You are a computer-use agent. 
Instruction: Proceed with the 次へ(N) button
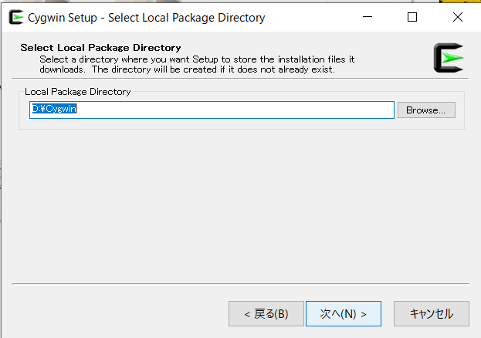(343, 314)
